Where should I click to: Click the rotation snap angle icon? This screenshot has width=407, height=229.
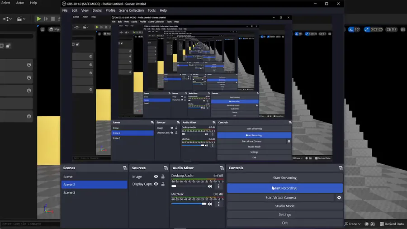pyautogui.click(x=351, y=29)
